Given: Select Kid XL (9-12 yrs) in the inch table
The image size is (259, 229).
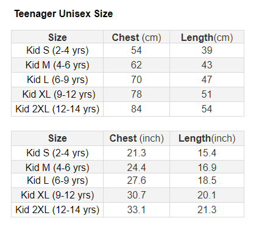Looking at the screenshot, I should 57,195.
